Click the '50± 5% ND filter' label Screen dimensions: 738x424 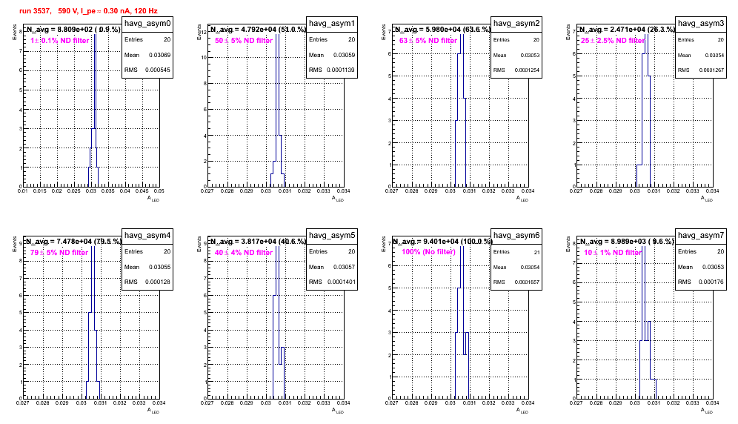[x=244, y=41]
